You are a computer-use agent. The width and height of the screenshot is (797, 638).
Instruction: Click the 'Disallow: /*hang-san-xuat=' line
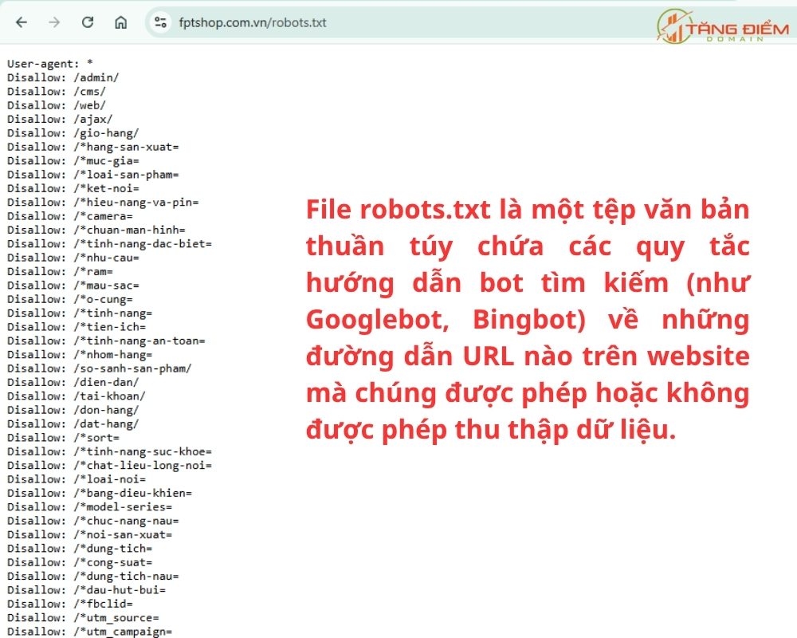(x=93, y=147)
